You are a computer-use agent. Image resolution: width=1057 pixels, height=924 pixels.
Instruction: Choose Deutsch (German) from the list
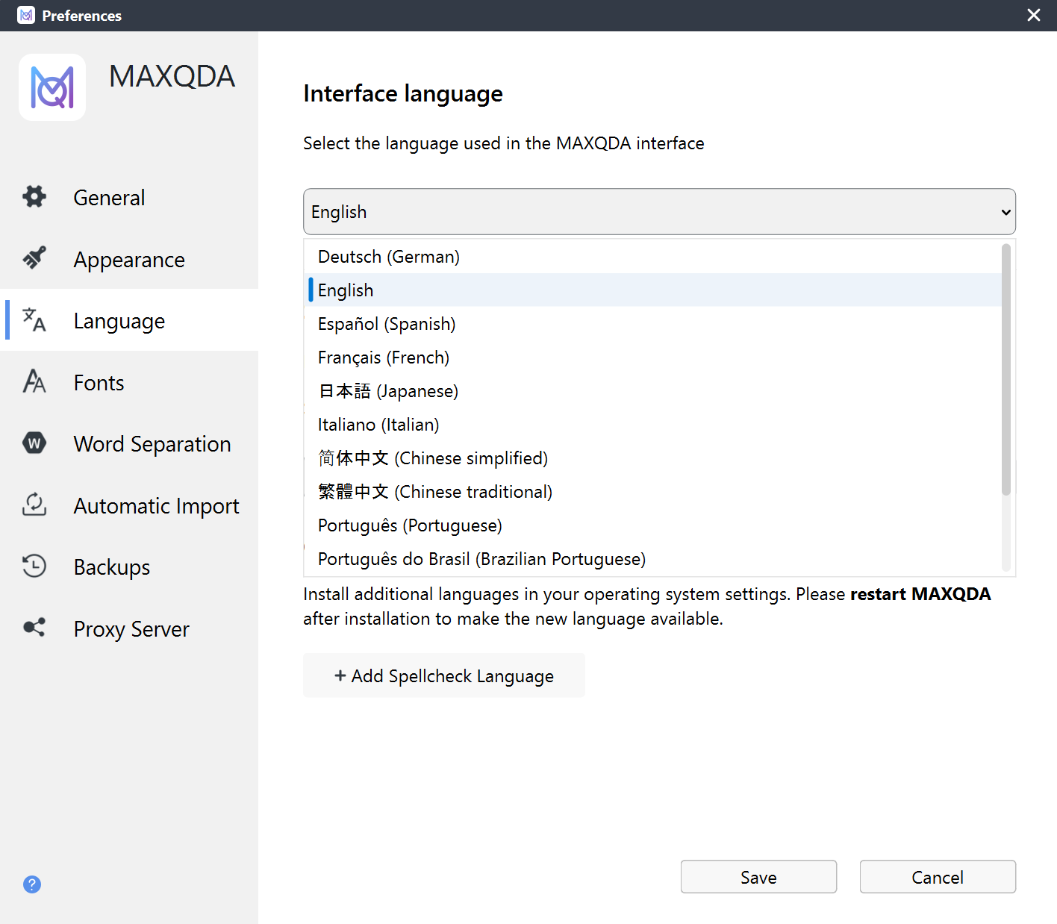click(x=652, y=257)
